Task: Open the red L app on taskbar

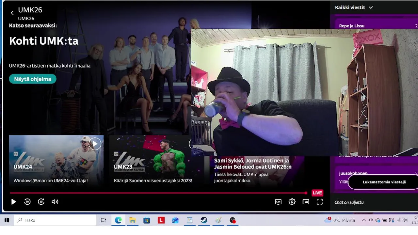Action: pos(161,220)
